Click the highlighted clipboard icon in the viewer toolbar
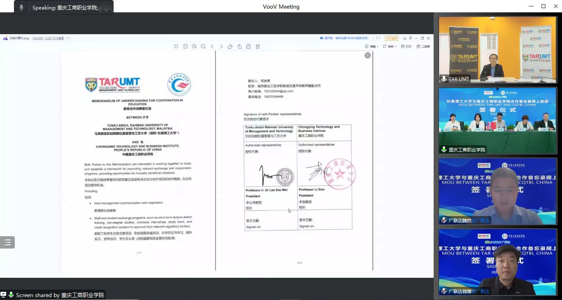Screen dimensions: 562x300 coord(248,47)
